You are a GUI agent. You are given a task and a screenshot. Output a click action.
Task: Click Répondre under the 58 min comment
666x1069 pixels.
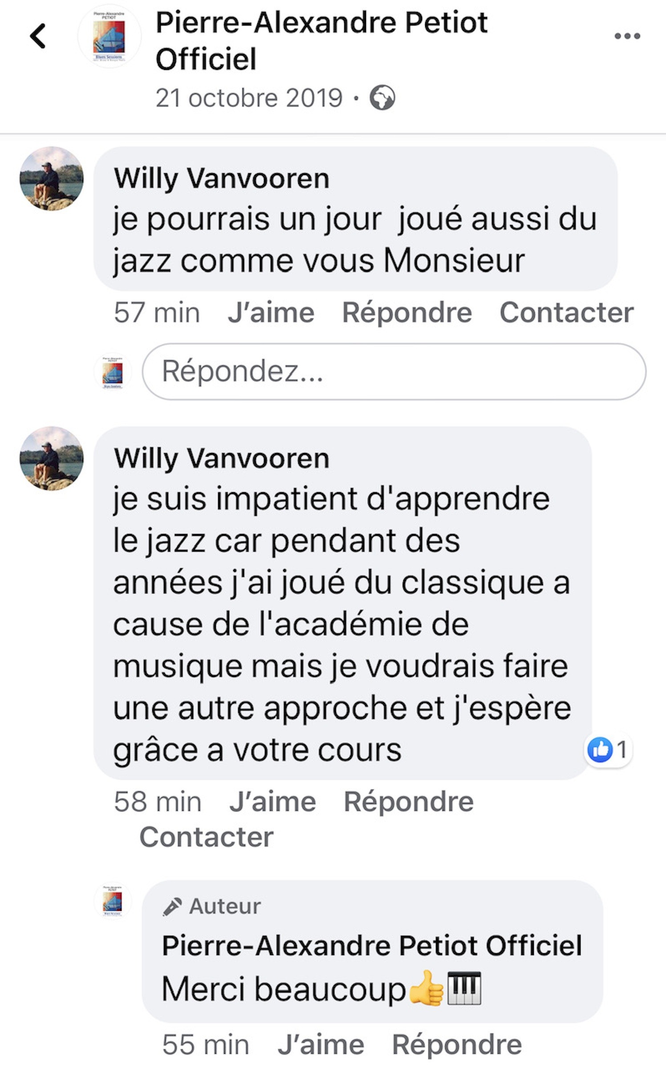coord(409,801)
